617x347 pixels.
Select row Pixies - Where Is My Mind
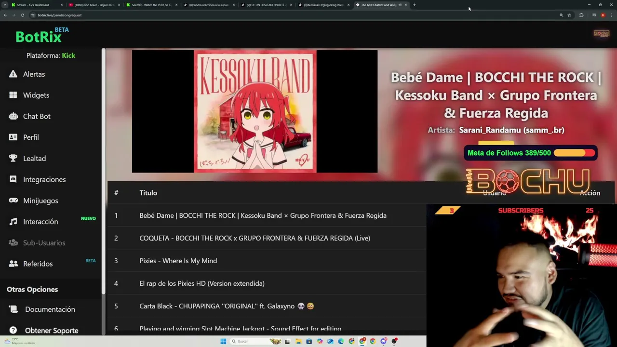[267, 261]
